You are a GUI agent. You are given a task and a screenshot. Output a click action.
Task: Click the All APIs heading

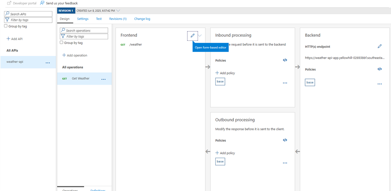[12, 51]
